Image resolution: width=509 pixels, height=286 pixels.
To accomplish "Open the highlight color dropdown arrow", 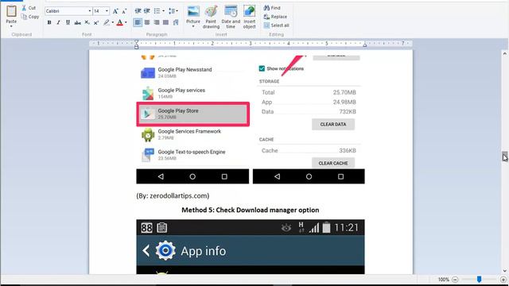I will point(113,22).
